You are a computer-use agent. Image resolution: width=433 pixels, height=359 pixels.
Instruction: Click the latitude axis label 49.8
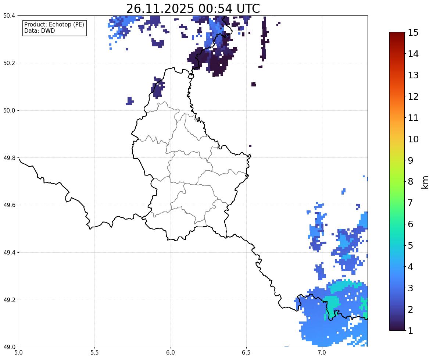(9, 158)
